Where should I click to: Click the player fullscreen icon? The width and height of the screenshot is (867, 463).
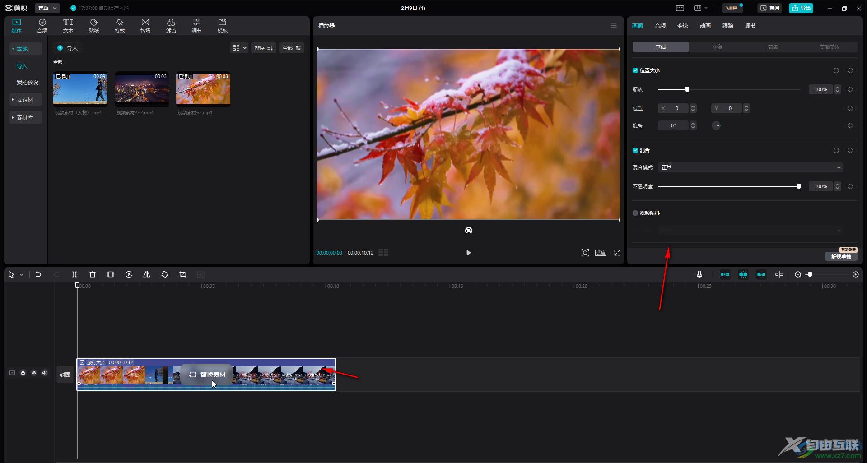pyautogui.click(x=617, y=253)
